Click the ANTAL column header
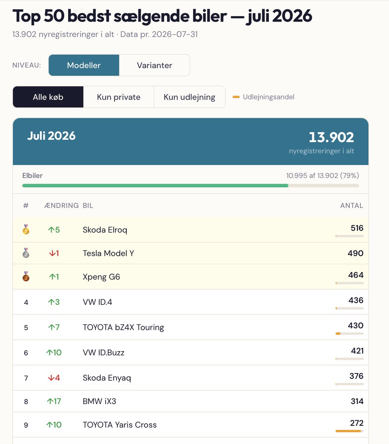 (x=352, y=205)
